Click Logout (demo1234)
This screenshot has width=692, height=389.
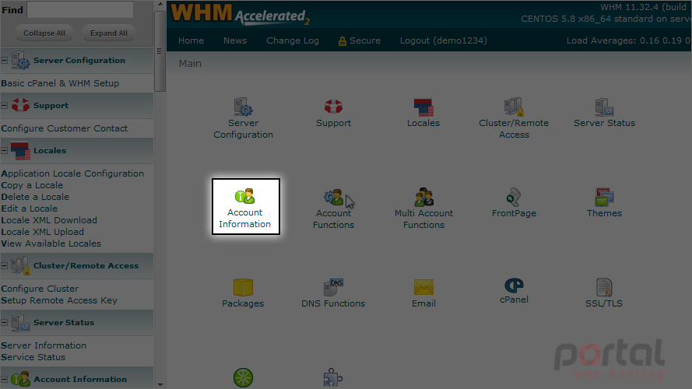[444, 40]
